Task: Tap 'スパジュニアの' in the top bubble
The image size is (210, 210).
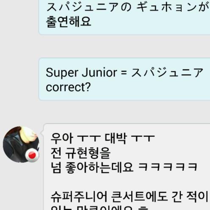Action: pyautogui.click(x=89, y=7)
